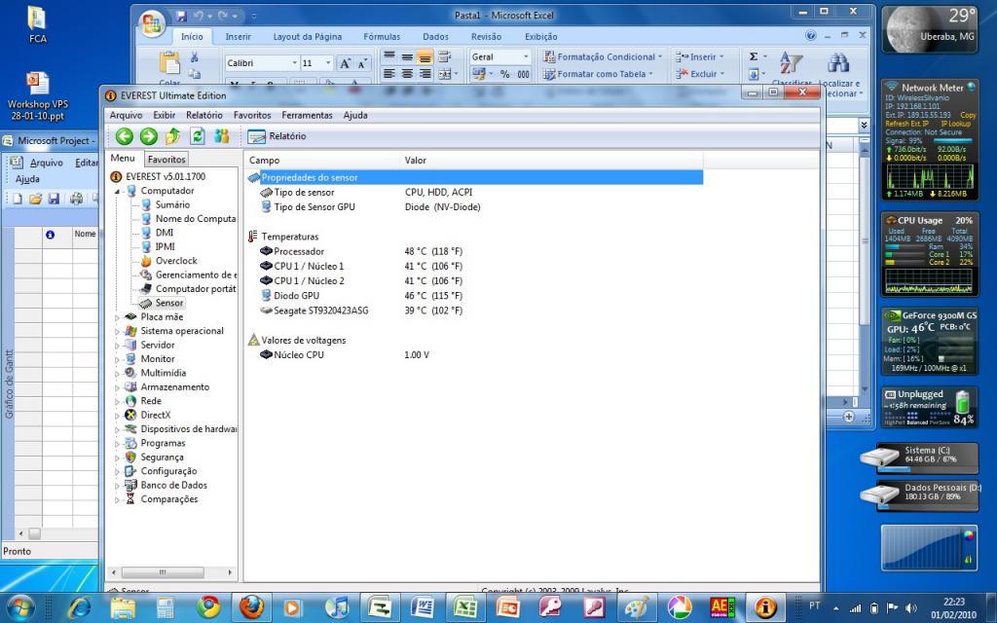Open the Ajuda menu in EVEREST
Screen dimensions: 997x623
tap(355, 115)
